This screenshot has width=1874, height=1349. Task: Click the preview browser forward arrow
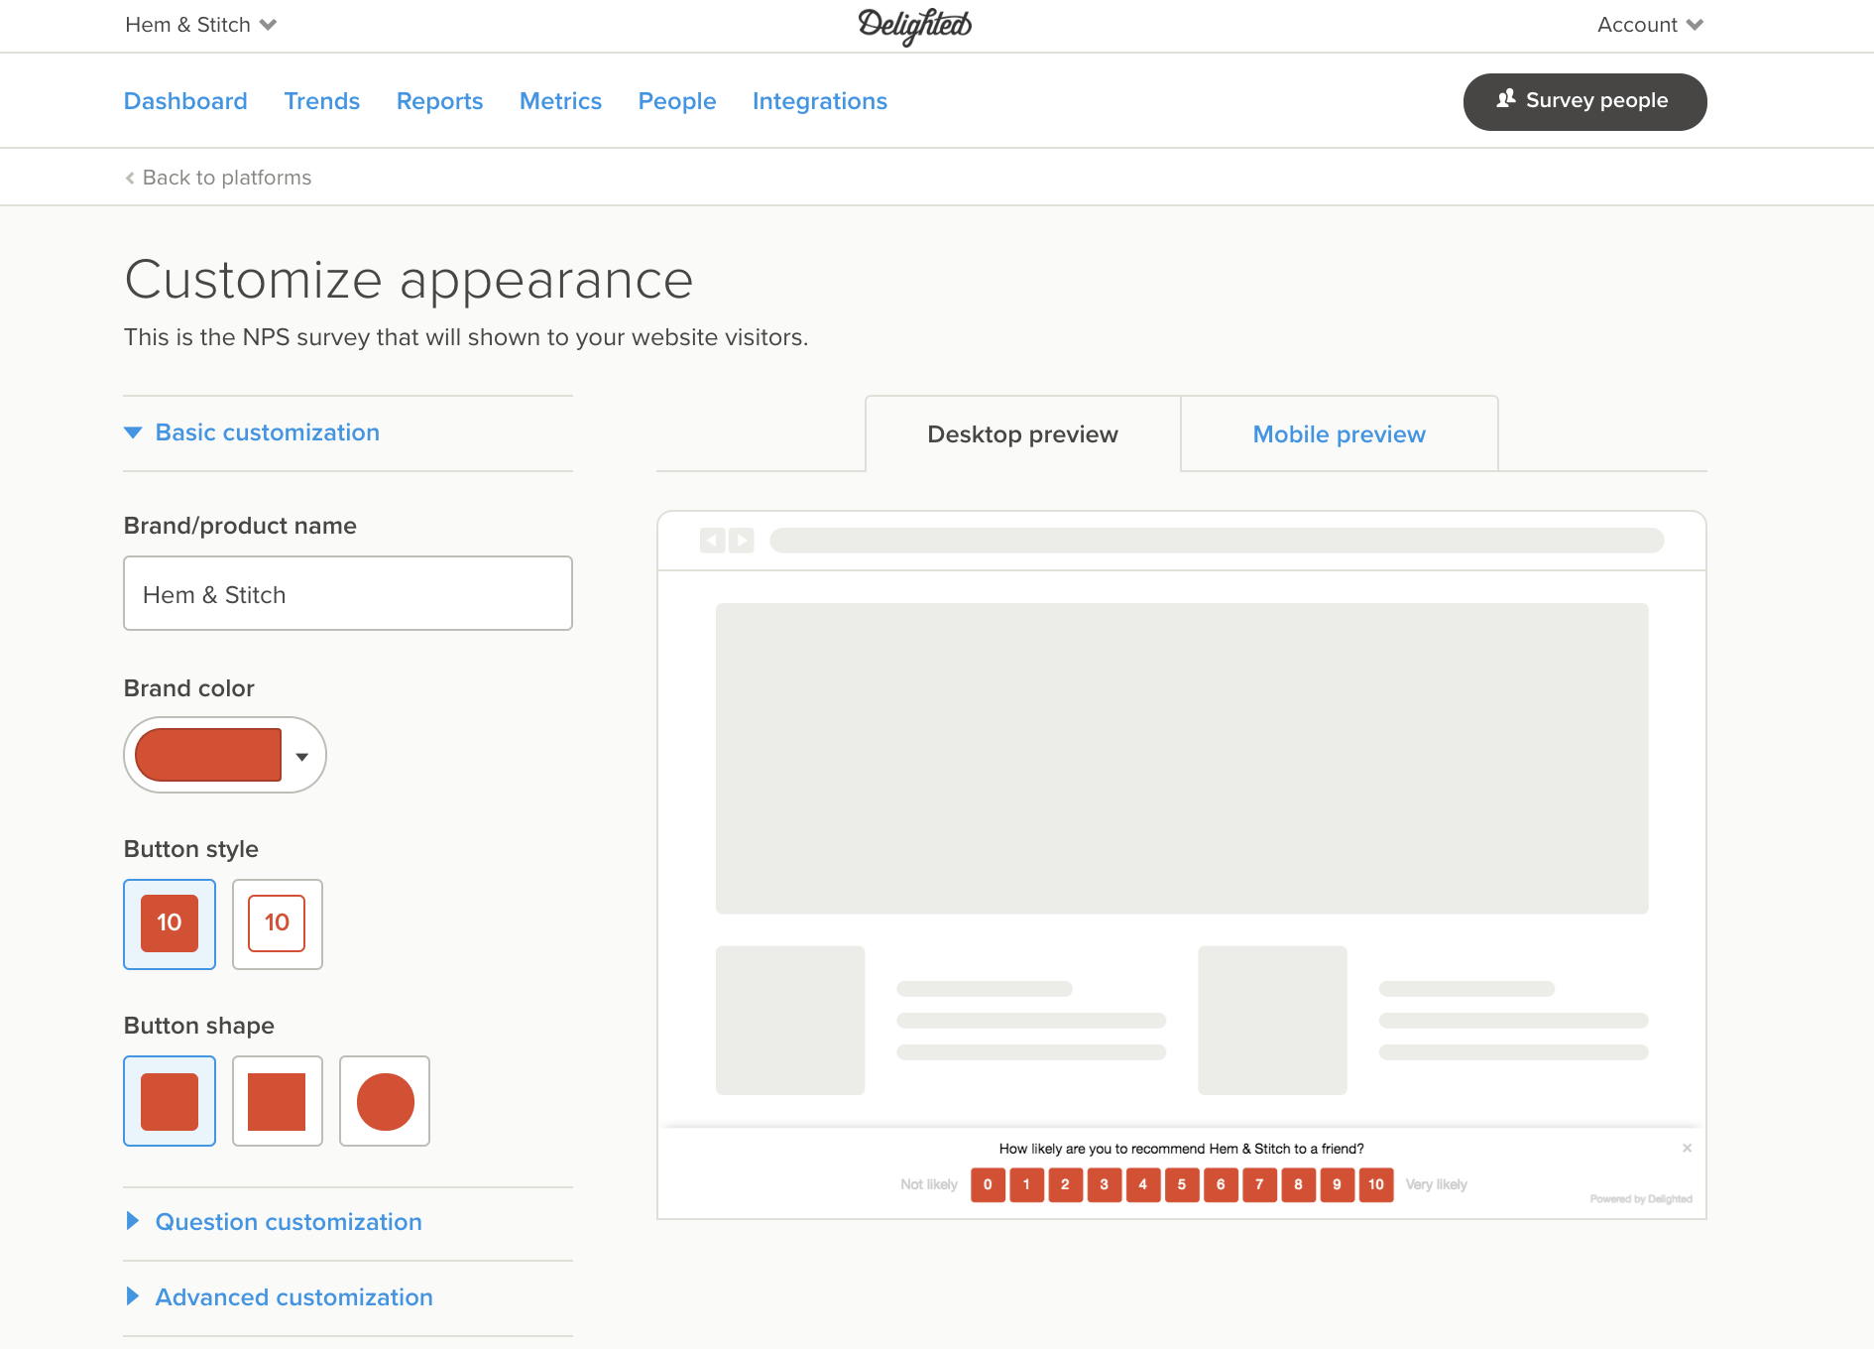pos(742,540)
